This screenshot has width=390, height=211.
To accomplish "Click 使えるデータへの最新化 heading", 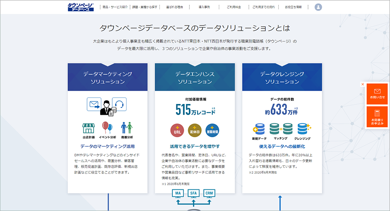I will (282, 146).
